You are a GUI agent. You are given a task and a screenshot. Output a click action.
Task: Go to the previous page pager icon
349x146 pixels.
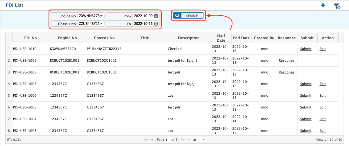(x=151, y=140)
